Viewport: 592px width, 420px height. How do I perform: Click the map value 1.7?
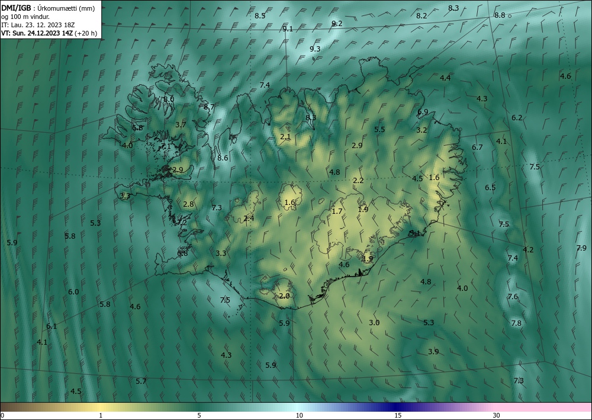(337, 211)
